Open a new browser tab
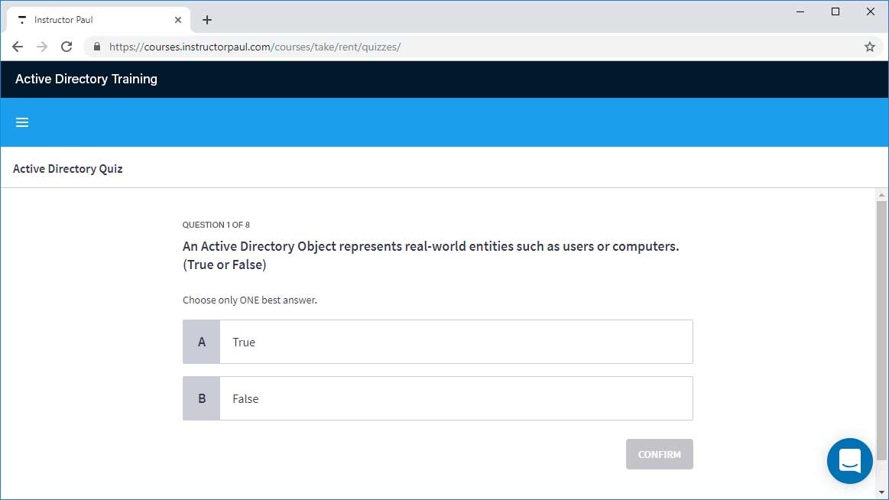 point(206,20)
